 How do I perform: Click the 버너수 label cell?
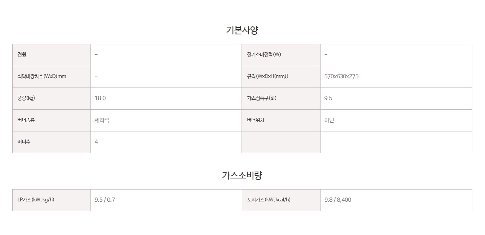(x=51, y=142)
